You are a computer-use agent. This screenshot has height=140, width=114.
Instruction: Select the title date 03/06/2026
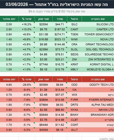pyautogui.click(x=17, y=4)
